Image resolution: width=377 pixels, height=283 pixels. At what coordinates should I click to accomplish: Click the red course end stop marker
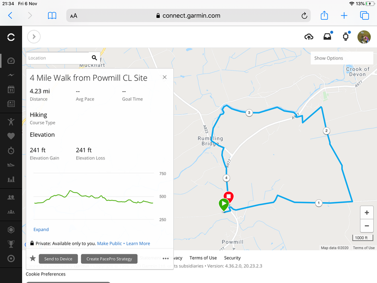(229, 196)
